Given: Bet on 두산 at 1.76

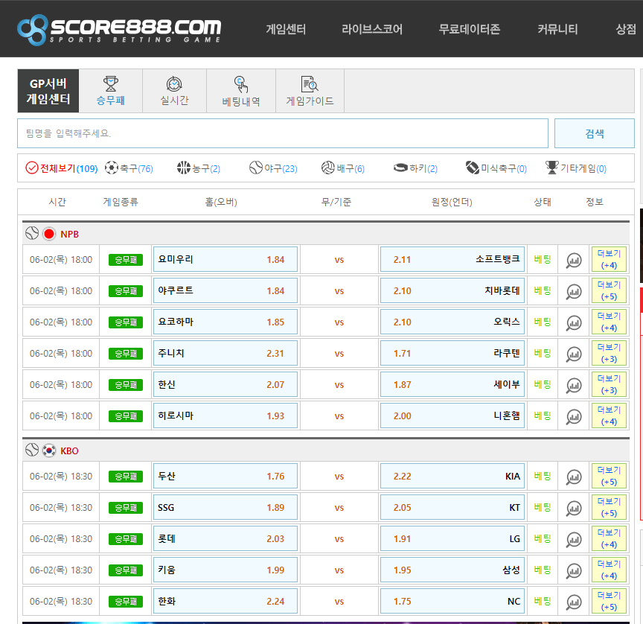Looking at the screenshot, I should click(x=225, y=476).
